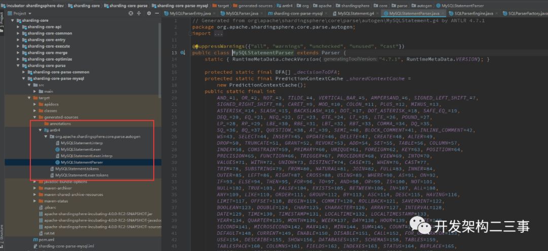This screenshot has width=548, height=251.
Task: Toggle the 1: Project tool window stripe
Action: pyautogui.click(x=2, y=23)
